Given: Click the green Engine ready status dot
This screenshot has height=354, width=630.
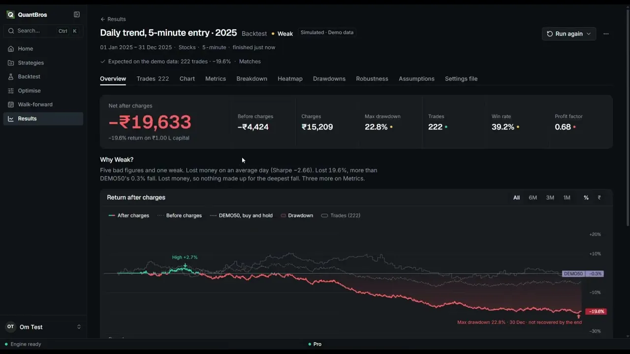Looking at the screenshot, I should point(6,344).
